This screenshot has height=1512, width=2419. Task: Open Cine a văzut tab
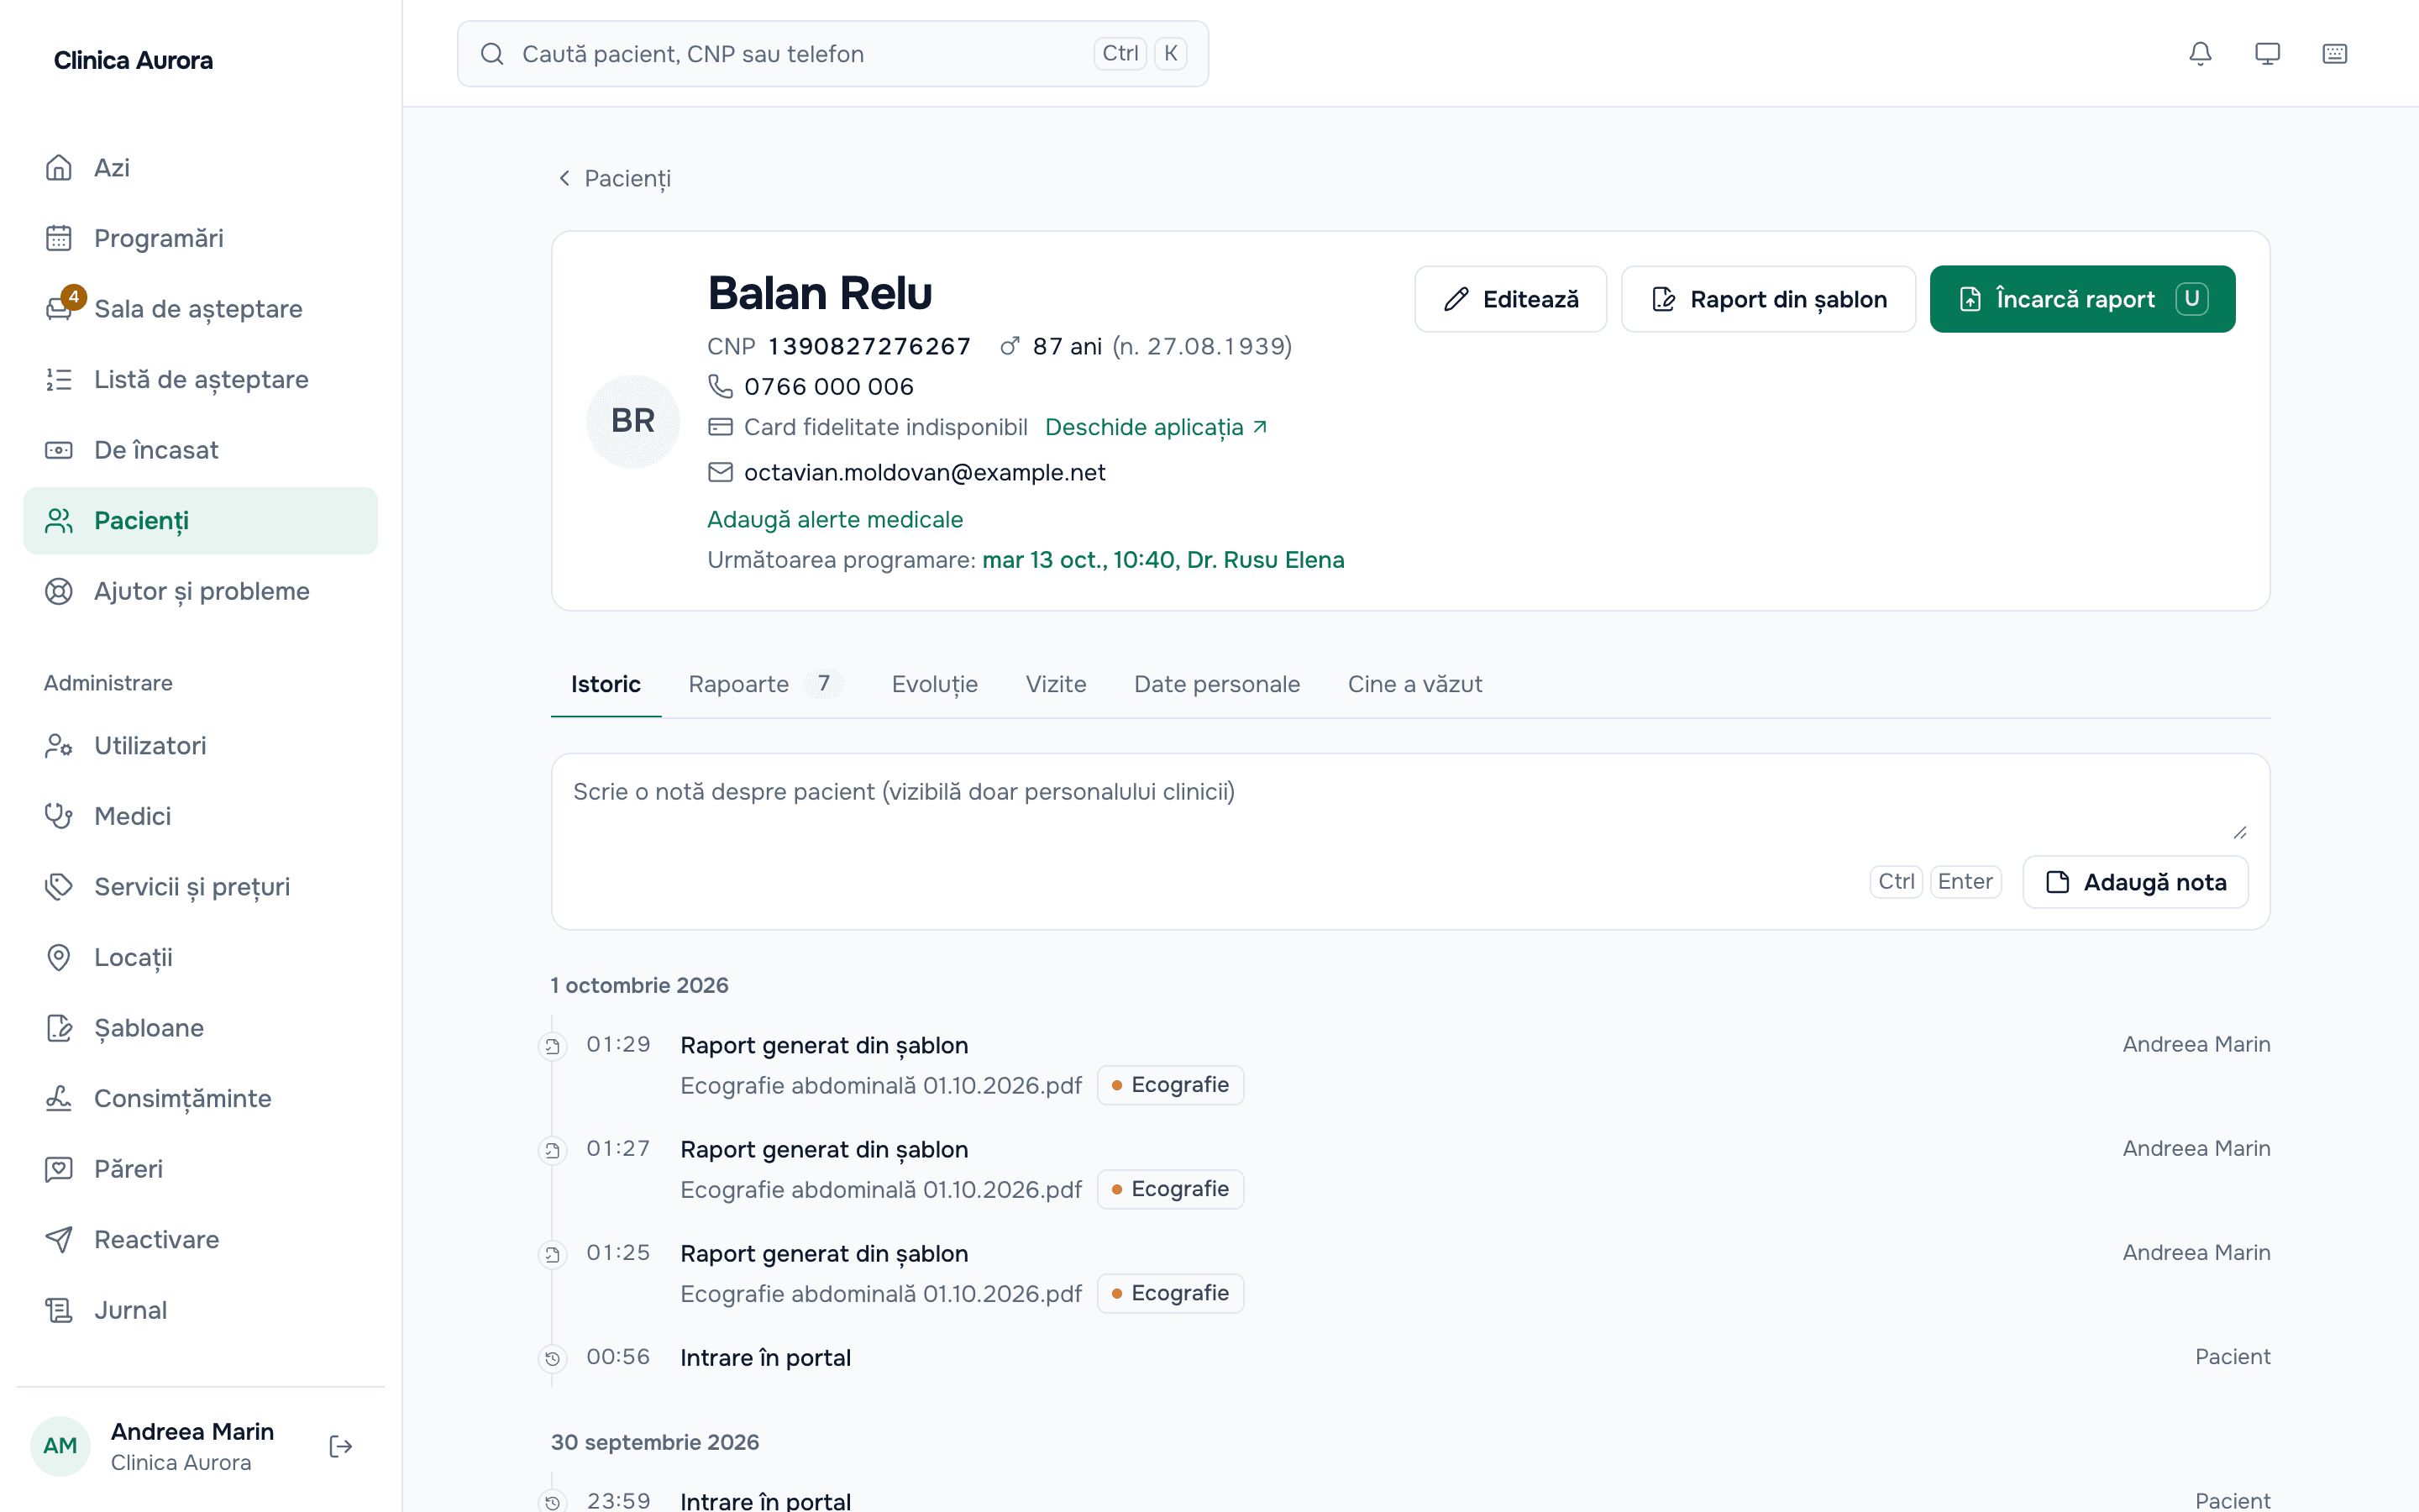1414,684
